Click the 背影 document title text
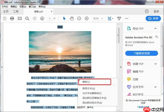Viewport: 164px width, 112px height. (x=60, y=27)
